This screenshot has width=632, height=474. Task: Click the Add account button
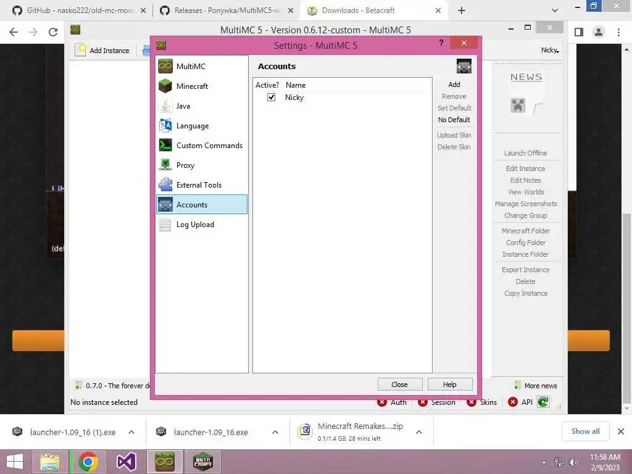(454, 85)
